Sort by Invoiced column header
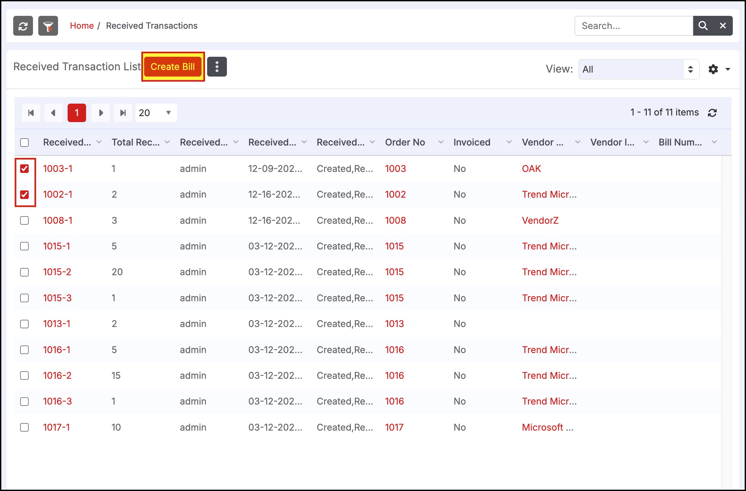Image resolution: width=746 pixels, height=491 pixels. (472, 142)
